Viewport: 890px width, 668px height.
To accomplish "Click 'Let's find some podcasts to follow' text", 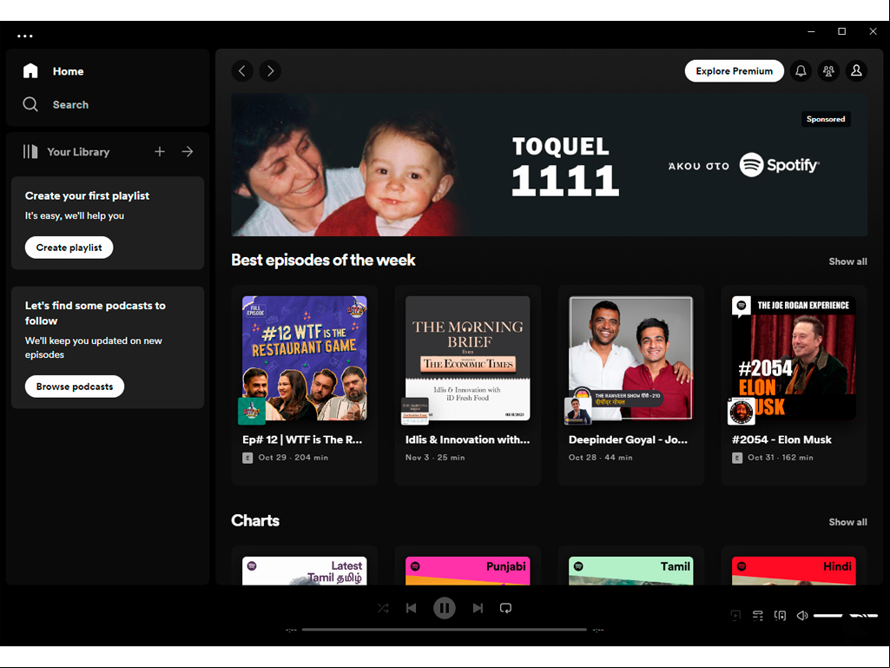I will point(96,313).
